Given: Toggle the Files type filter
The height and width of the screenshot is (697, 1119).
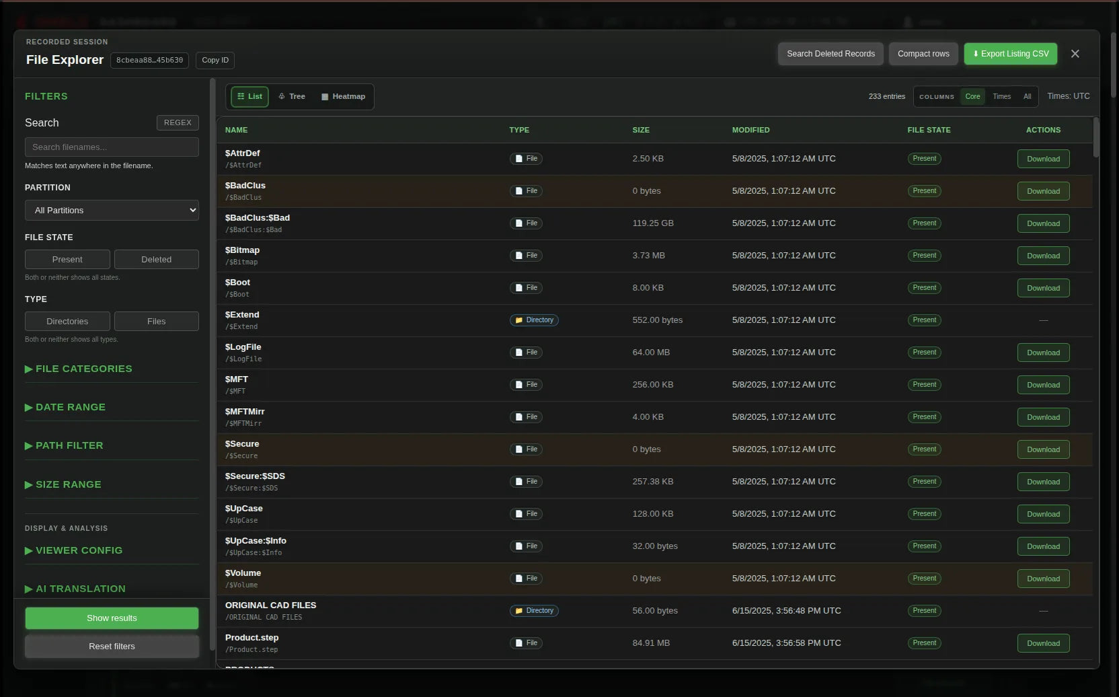Looking at the screenshot, I should click(157, 322).
